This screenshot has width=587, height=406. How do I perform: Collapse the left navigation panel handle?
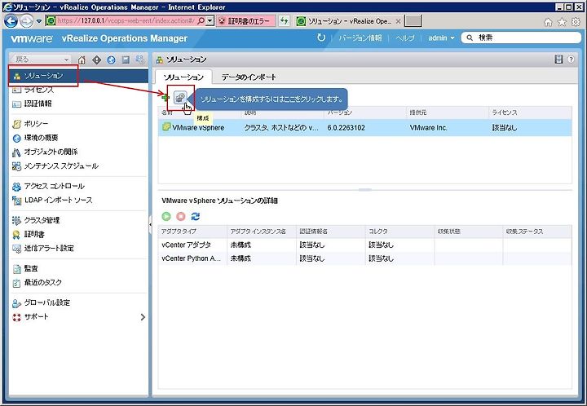[x=150, y=224]
